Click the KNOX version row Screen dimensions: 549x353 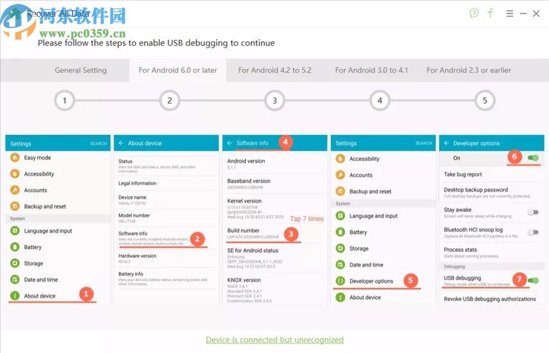click(x=275, y=289)
